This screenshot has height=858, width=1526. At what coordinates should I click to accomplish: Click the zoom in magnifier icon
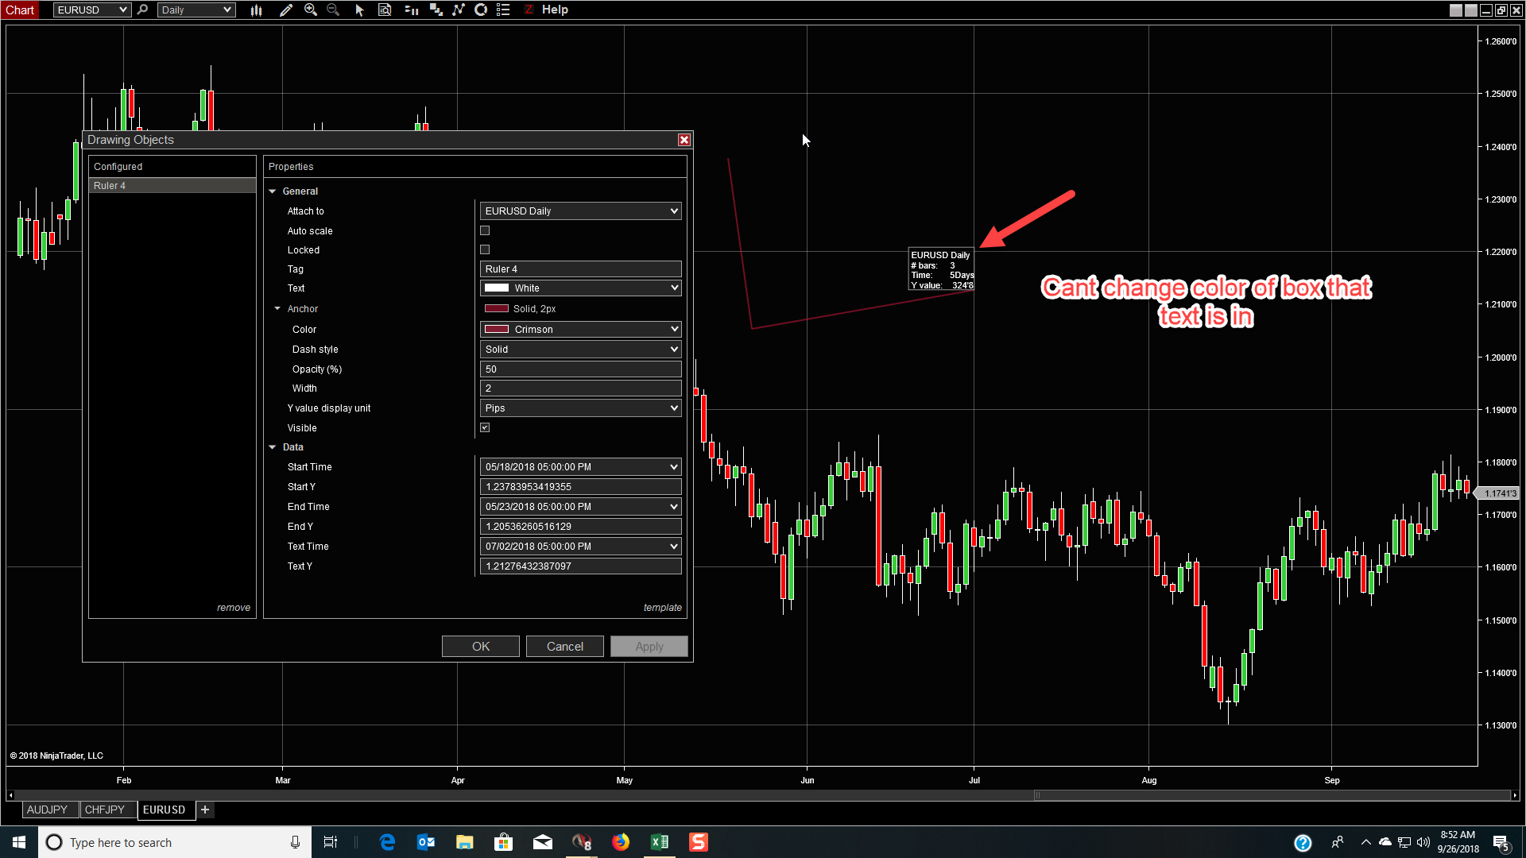click(x=311, y=10)
